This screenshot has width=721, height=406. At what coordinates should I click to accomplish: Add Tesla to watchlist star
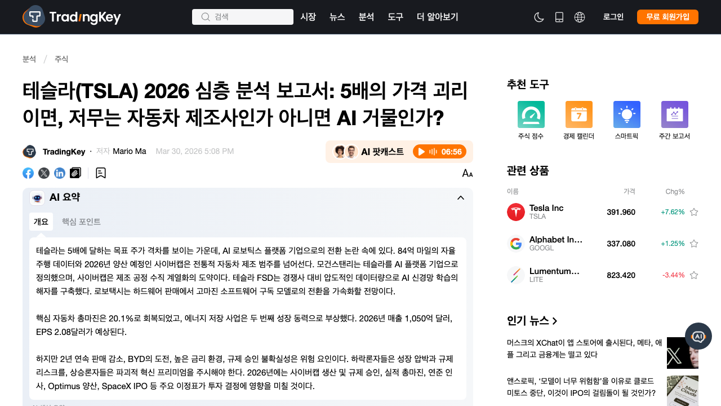coord(694,212)
